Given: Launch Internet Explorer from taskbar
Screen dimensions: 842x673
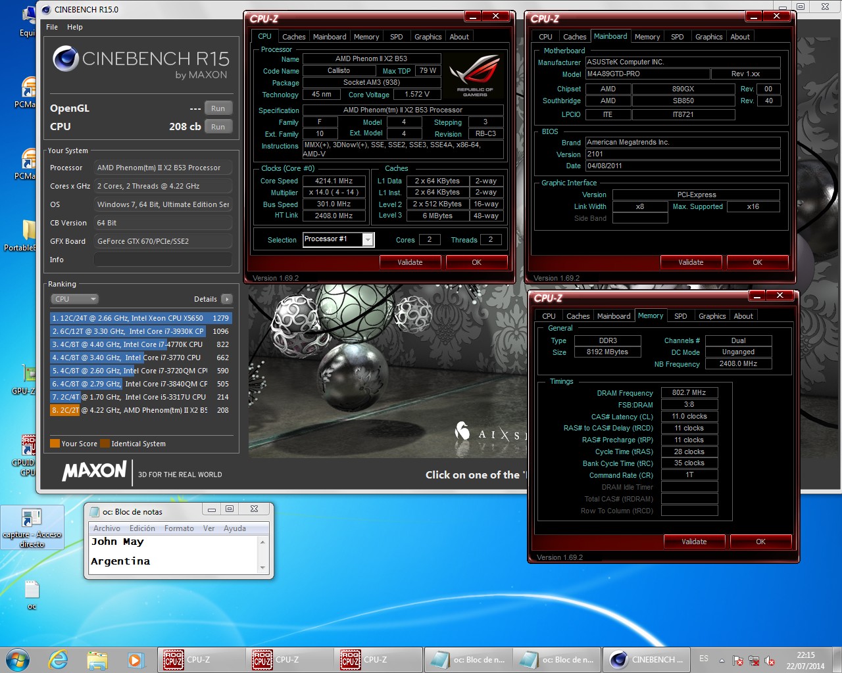Looking at the screenshot, I should tap(59, 660).
